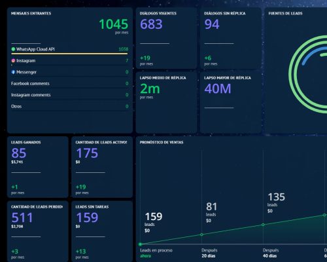Viewport: 327px width, 262px height.
Task: Click the +19 change under Diálogos Vigentes
Action: tap(145, 58)
